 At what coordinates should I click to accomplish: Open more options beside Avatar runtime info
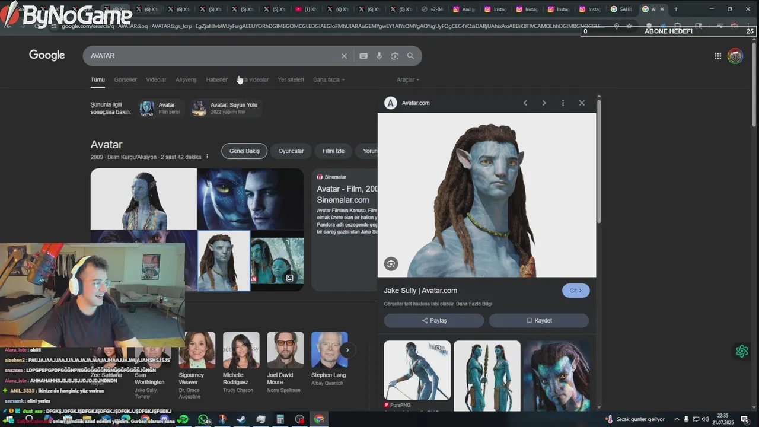[x=207, y=157]
